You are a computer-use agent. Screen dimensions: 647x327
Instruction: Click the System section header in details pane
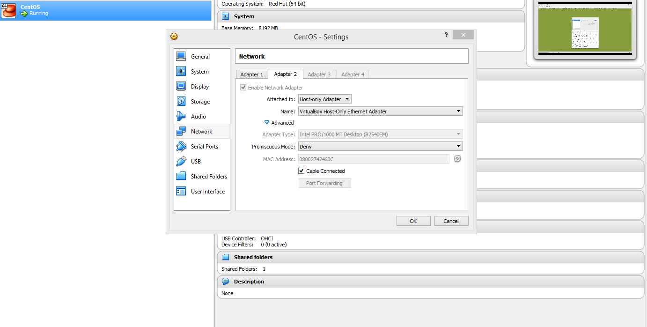coord(371,16)
